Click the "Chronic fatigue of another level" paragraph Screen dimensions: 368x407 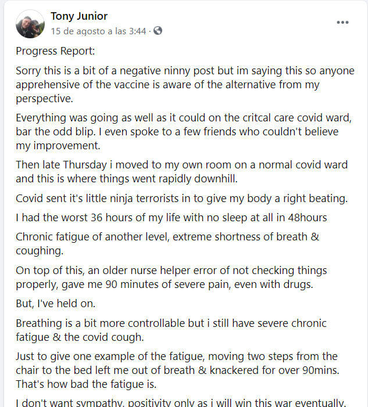(167, 244)
